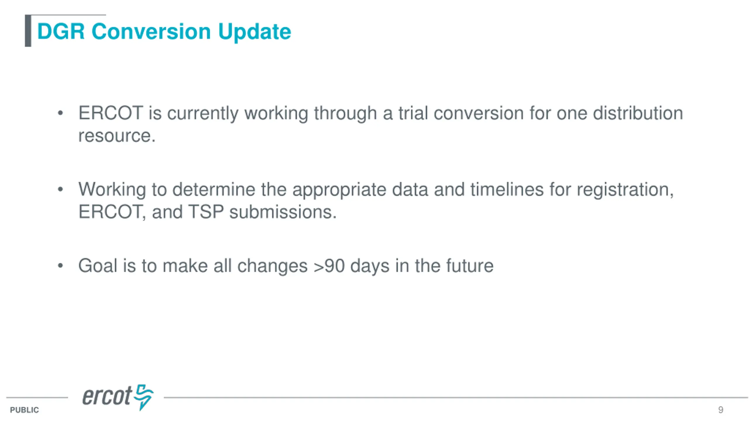749x421 pixels.
Task: Click the word "registration," in the second bullet
Action: click(x=625, y=189)
